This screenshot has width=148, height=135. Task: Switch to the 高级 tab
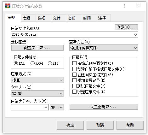pos(26,18)
